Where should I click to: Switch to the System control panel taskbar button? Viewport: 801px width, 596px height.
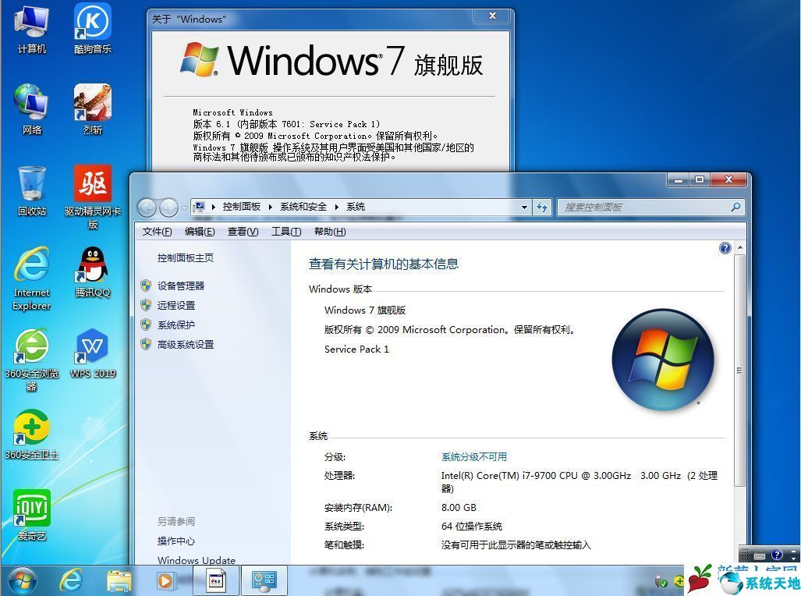[x=264, y=581]
